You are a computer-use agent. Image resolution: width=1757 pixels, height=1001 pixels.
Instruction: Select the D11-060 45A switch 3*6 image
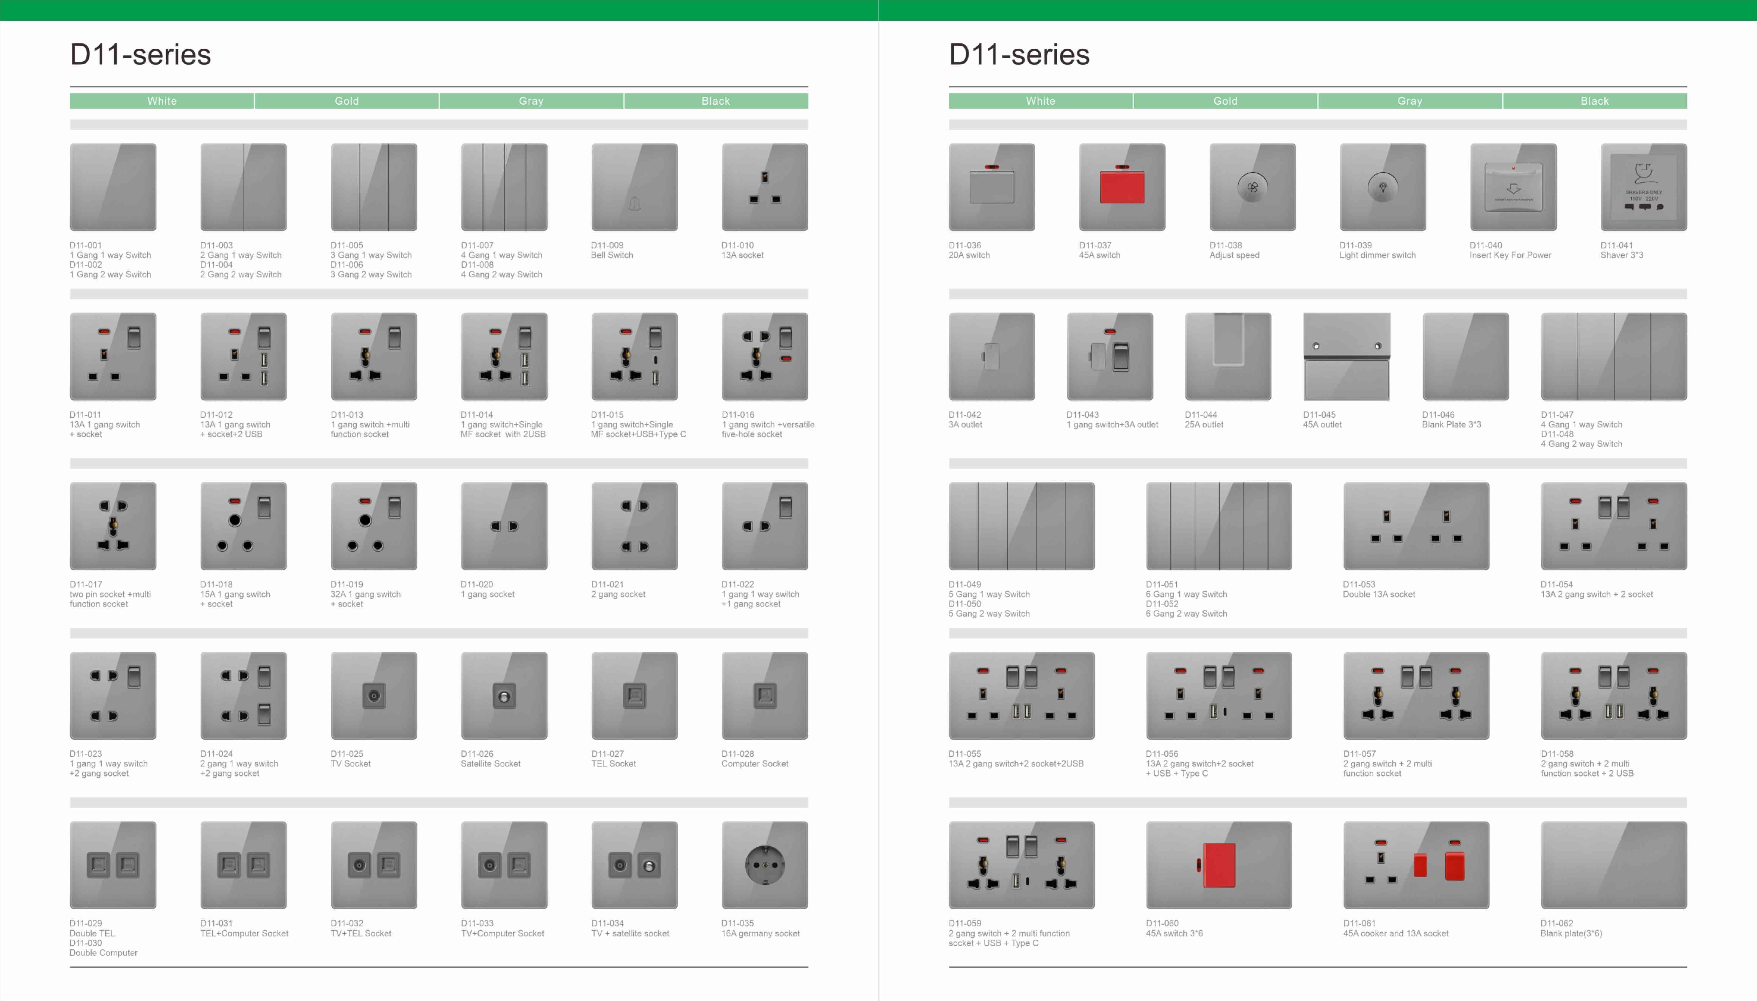pyautogui.click(x=1219, y=865)
